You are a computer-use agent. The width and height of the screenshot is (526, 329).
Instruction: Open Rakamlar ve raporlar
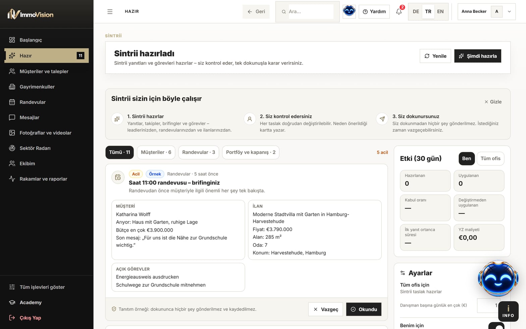click(47, 179)
